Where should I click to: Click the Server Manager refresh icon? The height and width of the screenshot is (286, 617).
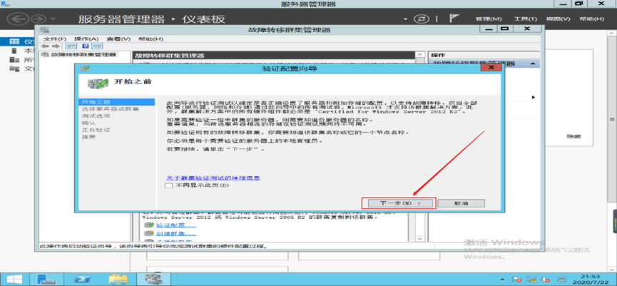pyautogui.click(x=422, y=19)
